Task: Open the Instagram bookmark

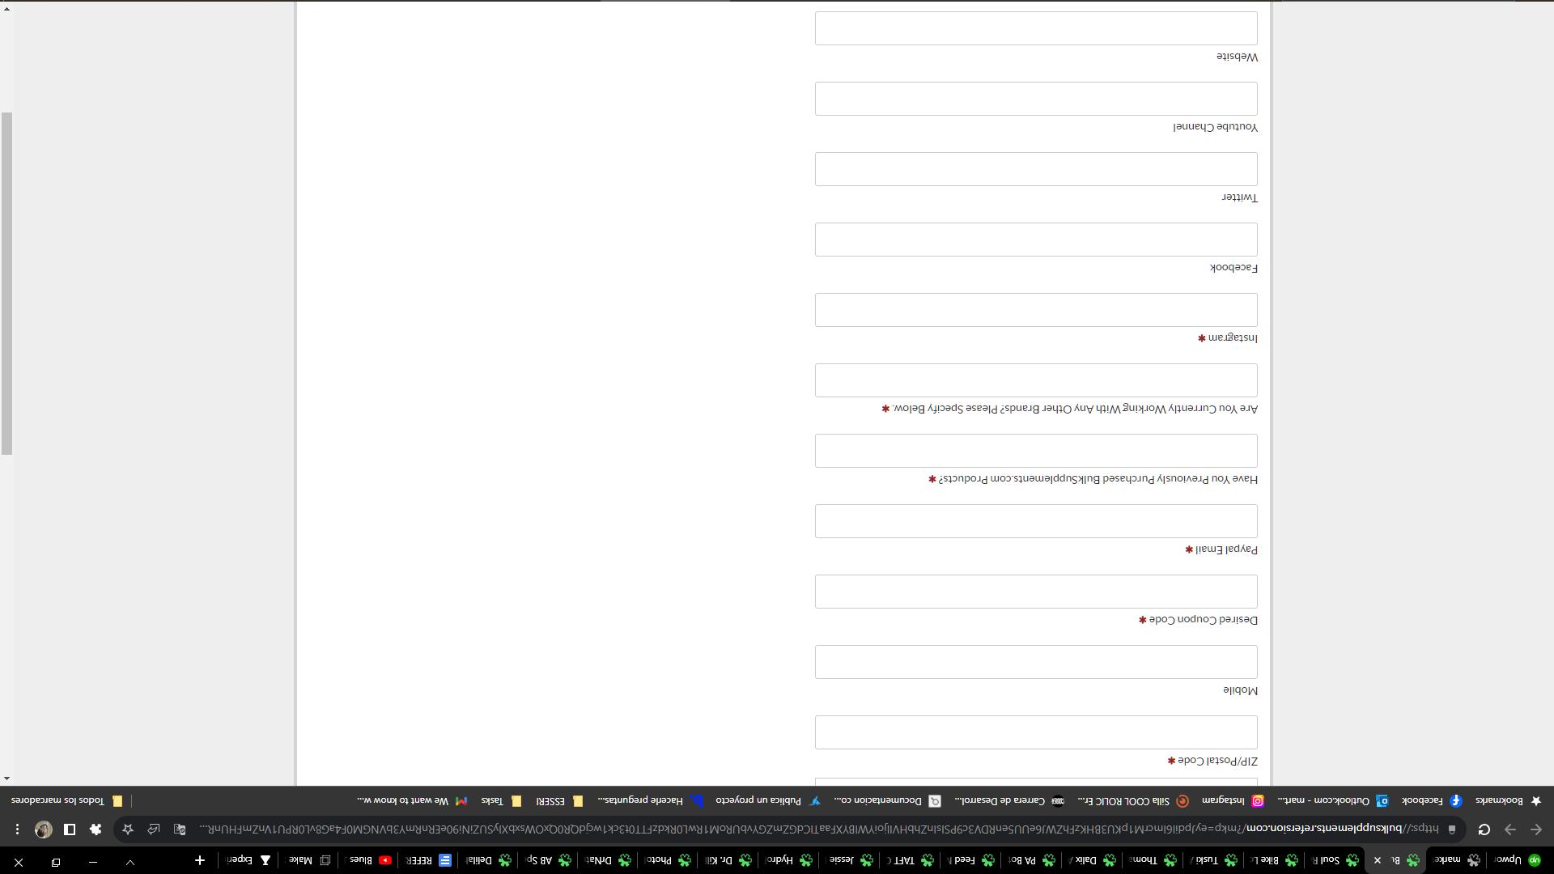Action: click(1232, 800)
